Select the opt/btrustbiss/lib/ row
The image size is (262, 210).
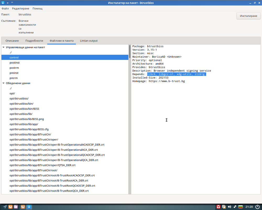[x=65, y=114]
